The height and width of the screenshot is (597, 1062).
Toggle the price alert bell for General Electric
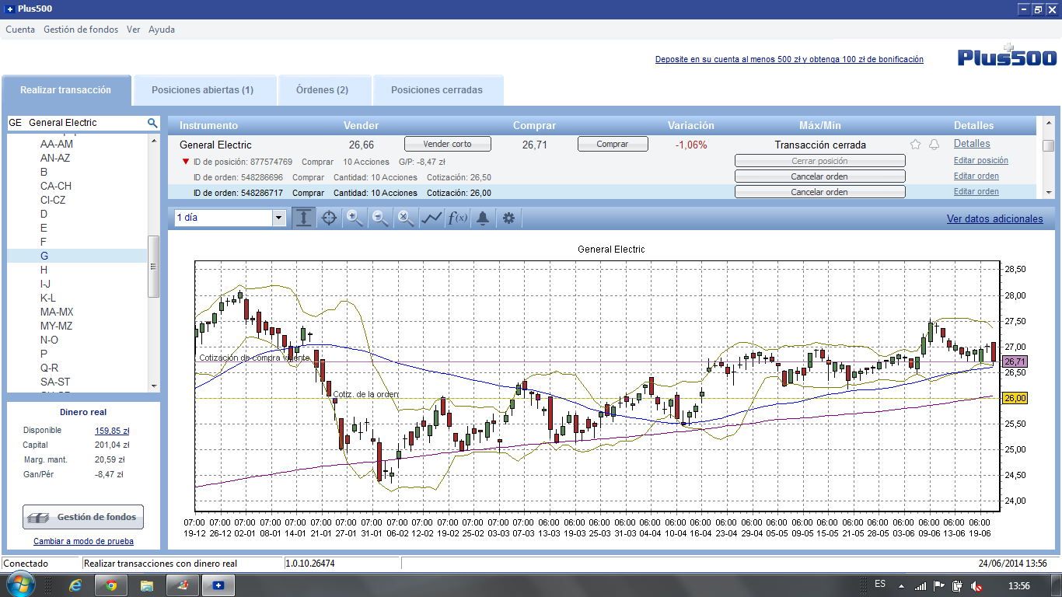pyautogui.click(x=934, y=145)
